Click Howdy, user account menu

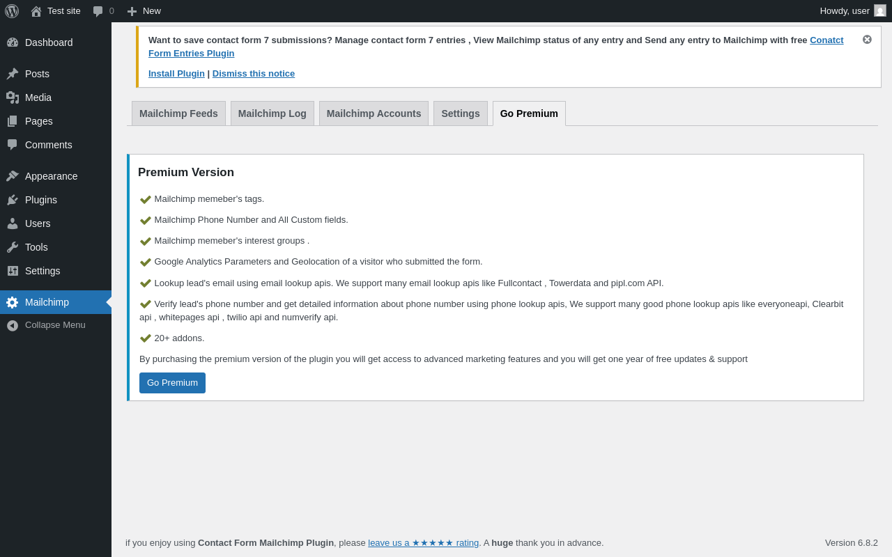[x=853, y=11]
